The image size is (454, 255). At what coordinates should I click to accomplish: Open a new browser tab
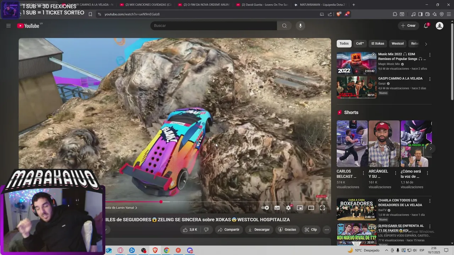[354, 5]
